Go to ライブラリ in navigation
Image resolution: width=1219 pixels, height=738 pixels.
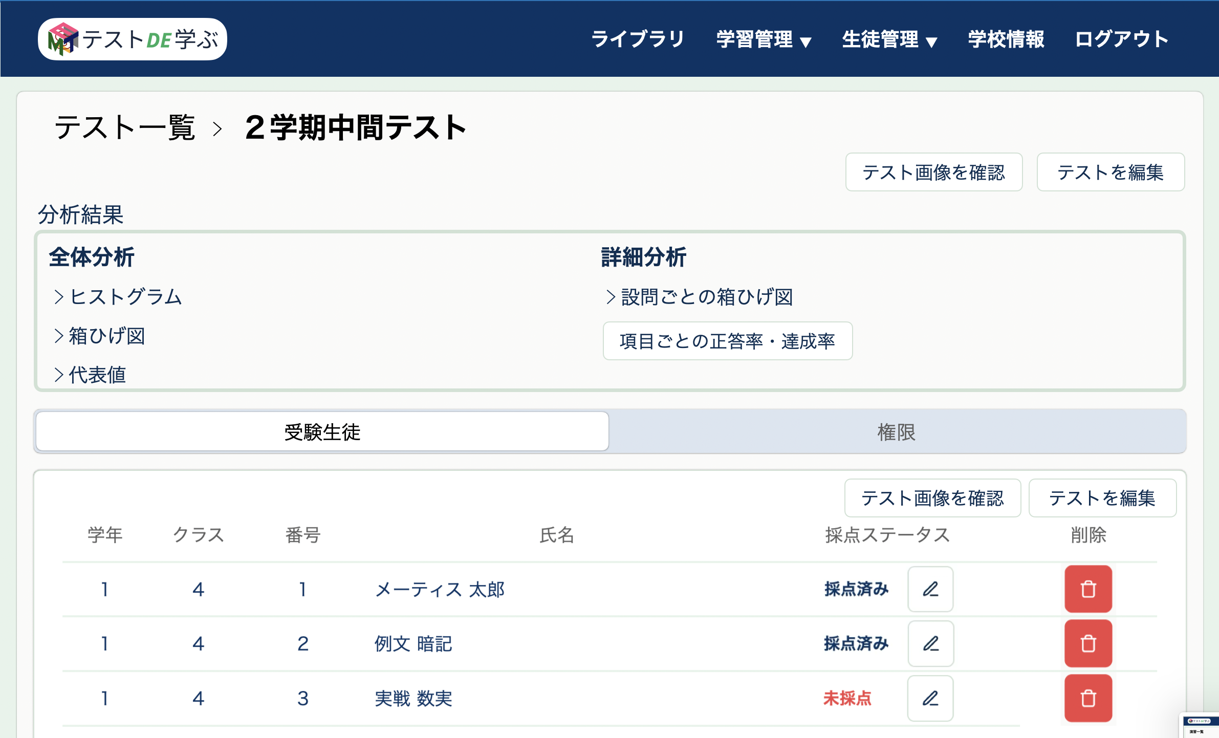coord(638,39)
